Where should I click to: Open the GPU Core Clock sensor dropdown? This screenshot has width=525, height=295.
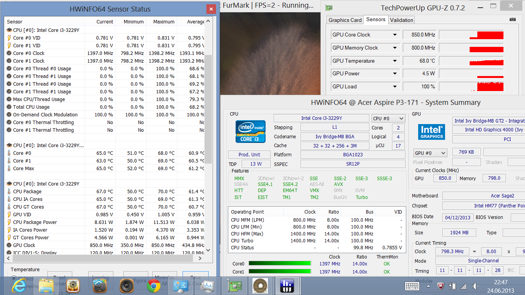pos(395,35)
